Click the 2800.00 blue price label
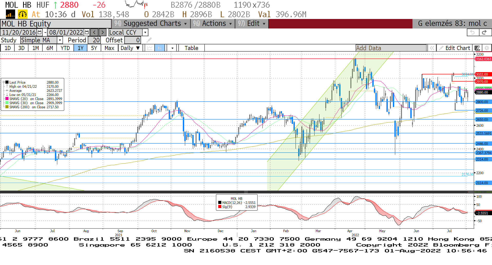Image resolution: width=492 pixels, height=265 pixels. pyautogui.click(x=483, y=102)
